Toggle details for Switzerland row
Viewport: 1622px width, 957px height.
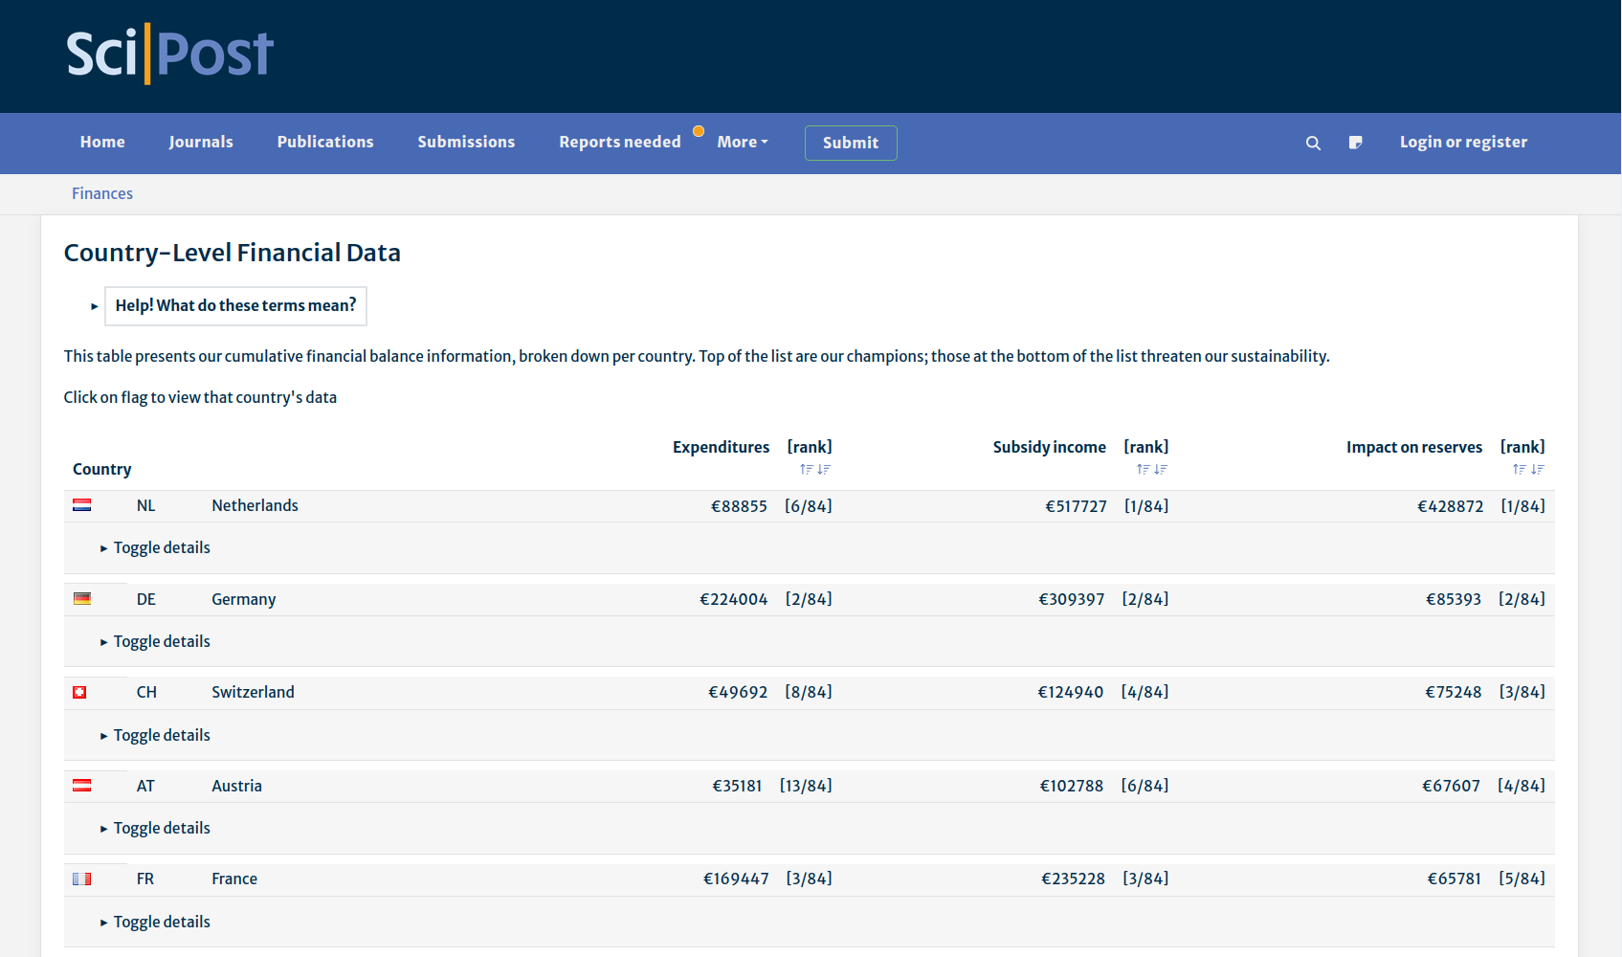(x=161, y=736)
